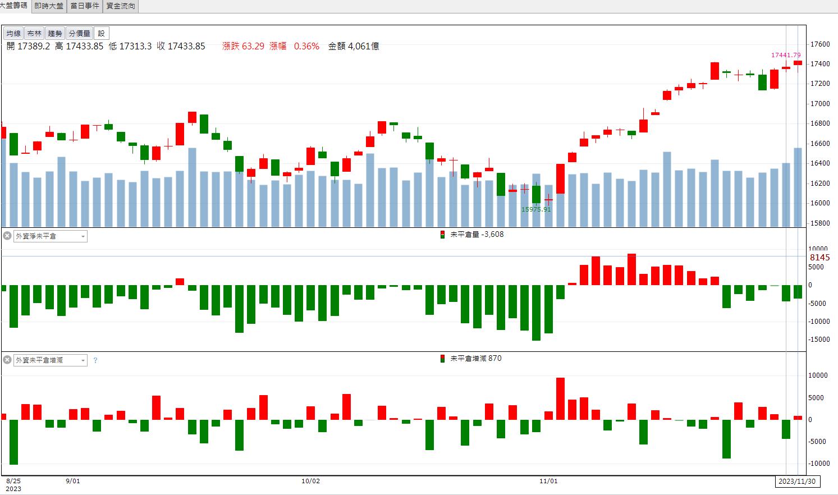
Task: Toggle the 趨勢 trend overlay
Action: pos(55,34)
